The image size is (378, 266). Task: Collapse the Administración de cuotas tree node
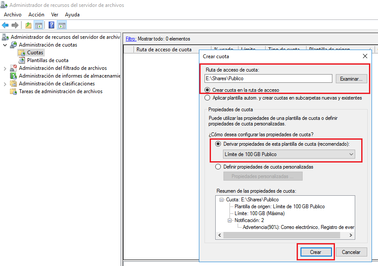(x=5, y=45)
